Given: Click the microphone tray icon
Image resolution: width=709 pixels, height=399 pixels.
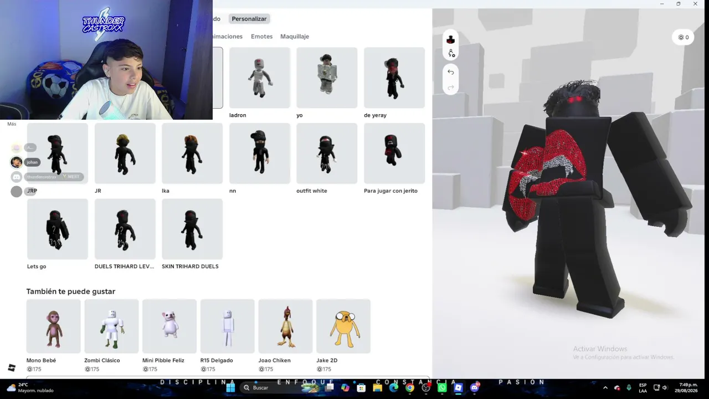Looking at the screenshot, I should [x=629, y=388].
